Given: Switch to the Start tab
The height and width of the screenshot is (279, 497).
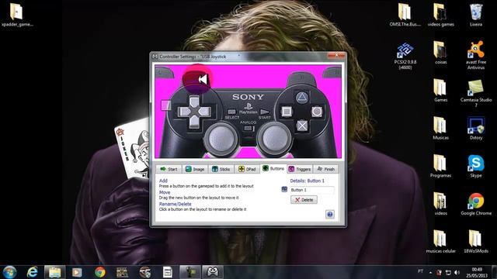Looking at the screenshot, I should (x=169, y=169).
